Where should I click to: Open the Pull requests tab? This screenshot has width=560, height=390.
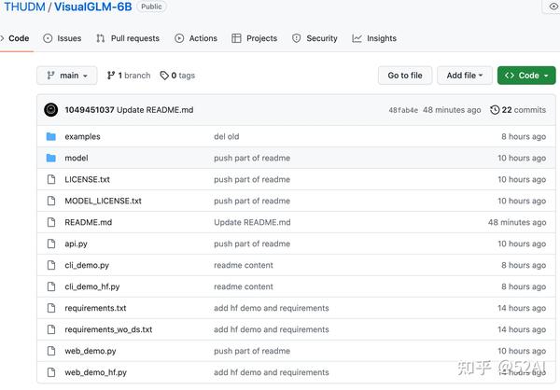click(x=128, y=38)
